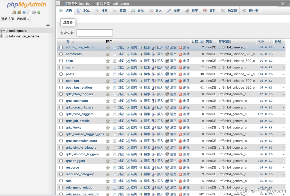Sort by the 排序规则 (Collation) column header

click(225, 41)
